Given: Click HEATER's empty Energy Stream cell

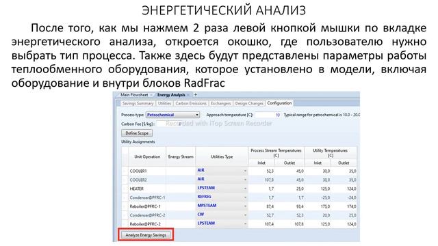Looking at the screenshot, I should 181,189.
